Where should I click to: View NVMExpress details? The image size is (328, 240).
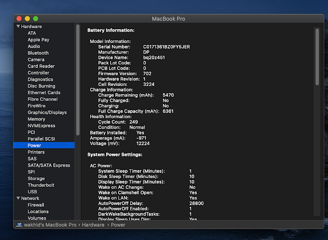(42, 126)
